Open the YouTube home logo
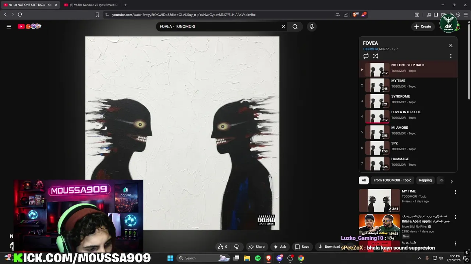Viewport: 471px width, 264px height. (29, 26)
